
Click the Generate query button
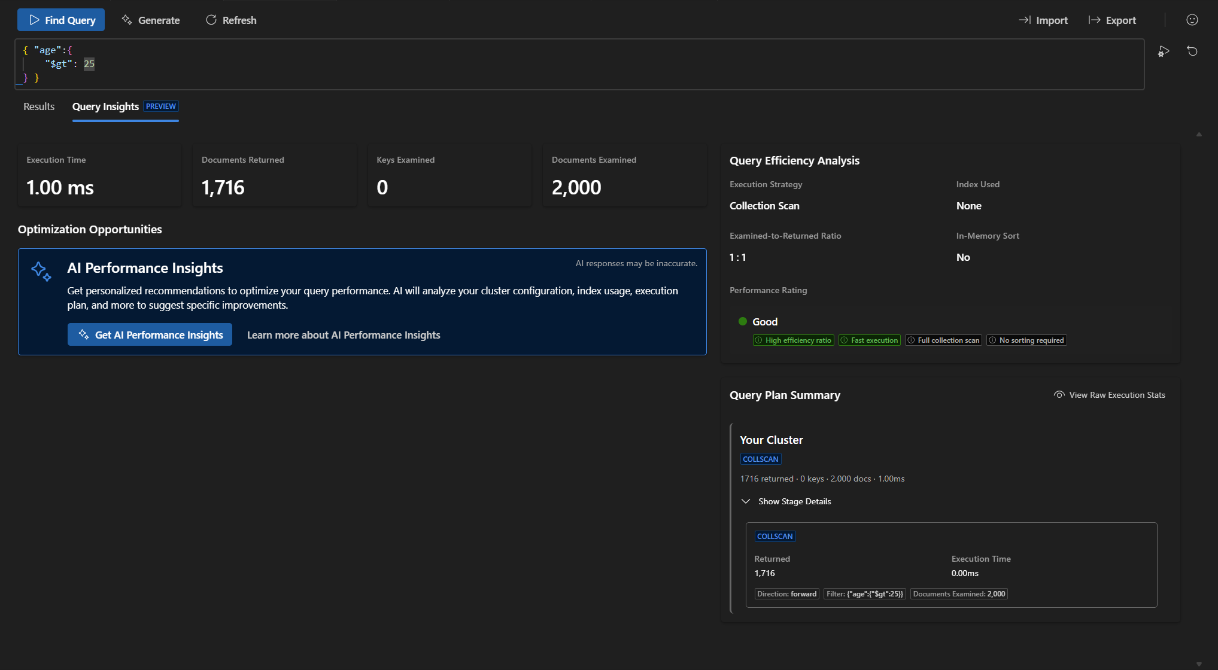[x=151, y=20]
